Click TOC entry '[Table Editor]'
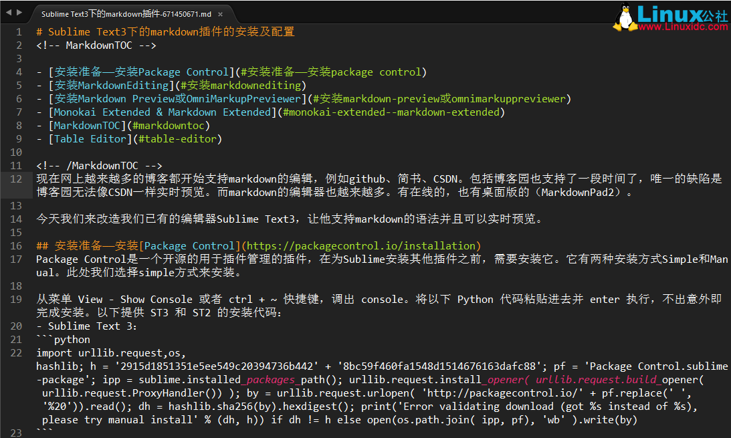This screenshot has height=438, width=731. 90,139
